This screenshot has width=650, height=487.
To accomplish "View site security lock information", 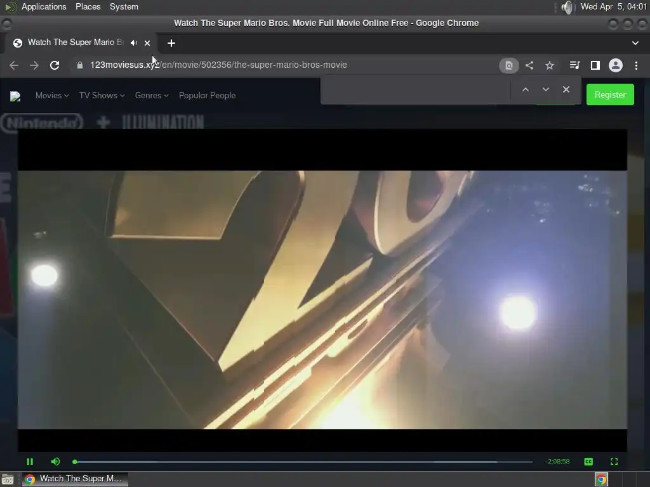I will pyautogui.click(x=79, y=65).
